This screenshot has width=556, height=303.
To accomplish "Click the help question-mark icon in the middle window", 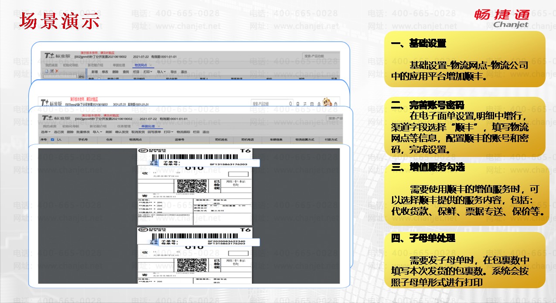I will click(x=335, y=104).
